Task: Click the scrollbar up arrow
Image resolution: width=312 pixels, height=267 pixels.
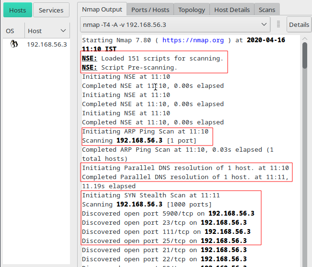Action: tap(305, 38)
